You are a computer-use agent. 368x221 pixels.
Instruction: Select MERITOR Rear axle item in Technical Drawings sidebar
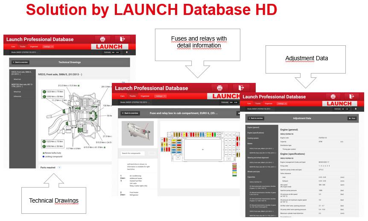22,85
